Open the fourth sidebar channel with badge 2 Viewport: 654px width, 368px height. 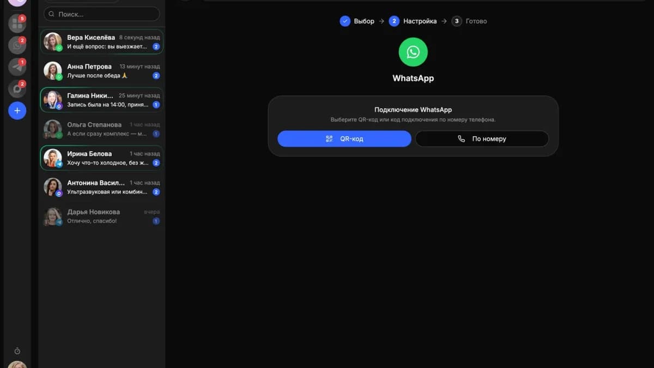[x=17, y=88]
